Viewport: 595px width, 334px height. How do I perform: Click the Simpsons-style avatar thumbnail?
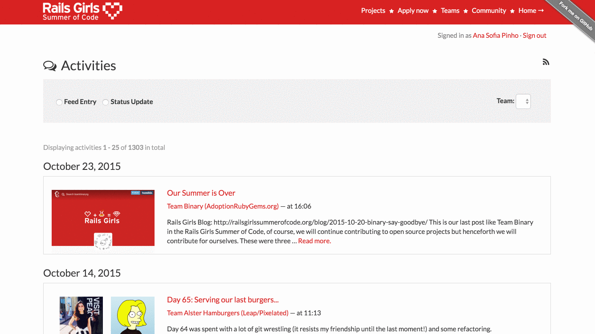point(133,315)
